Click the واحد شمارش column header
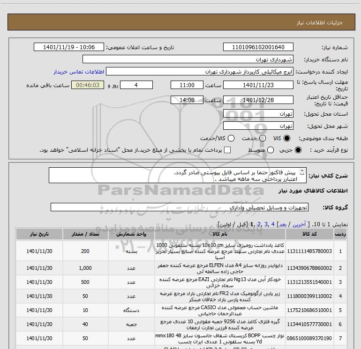The height and width of the screenshot is (349, 361). tap(131, 234)
